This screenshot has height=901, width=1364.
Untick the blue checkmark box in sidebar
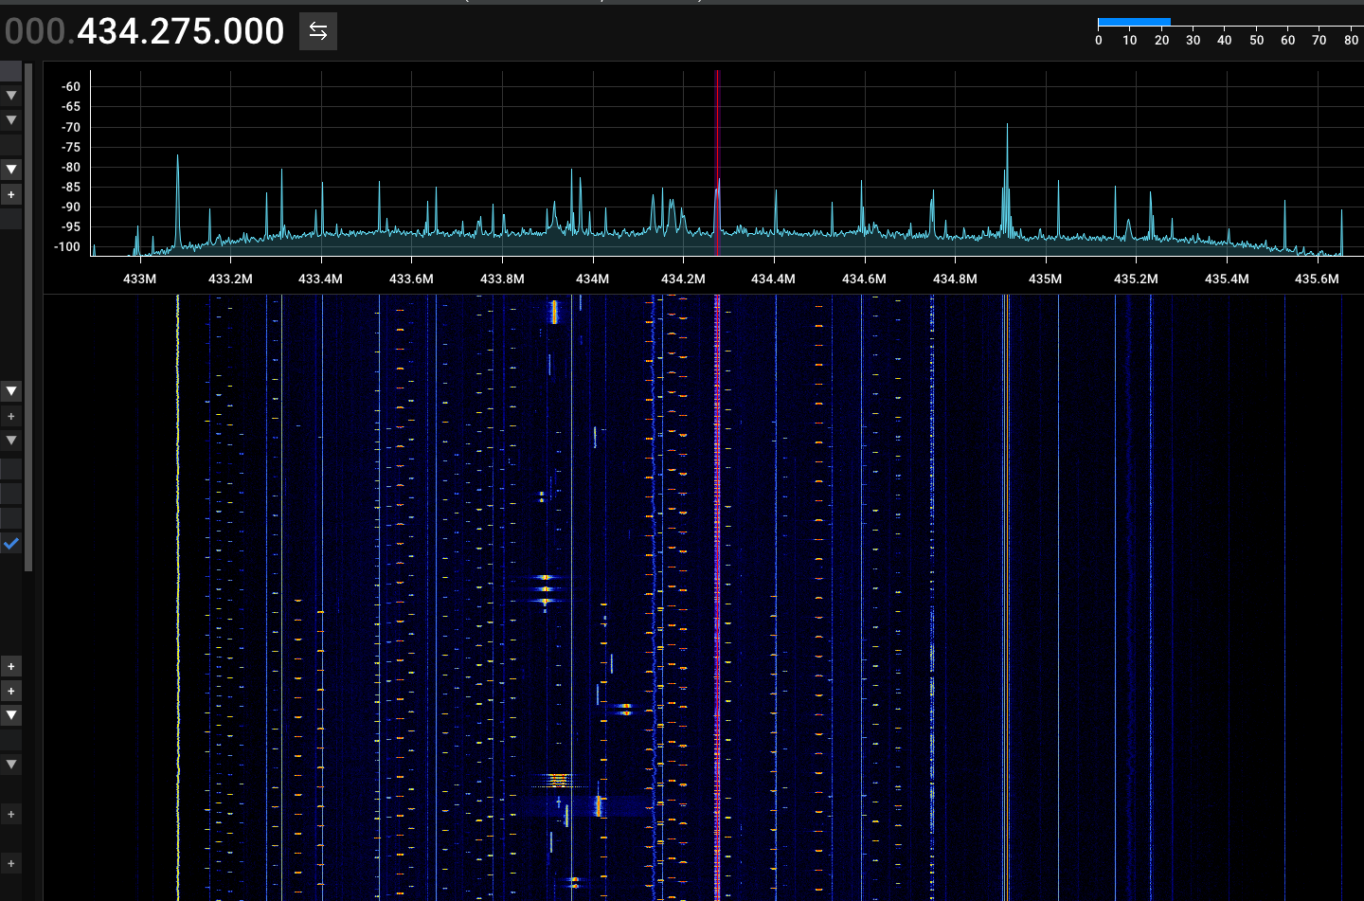(x=11, y=544)
